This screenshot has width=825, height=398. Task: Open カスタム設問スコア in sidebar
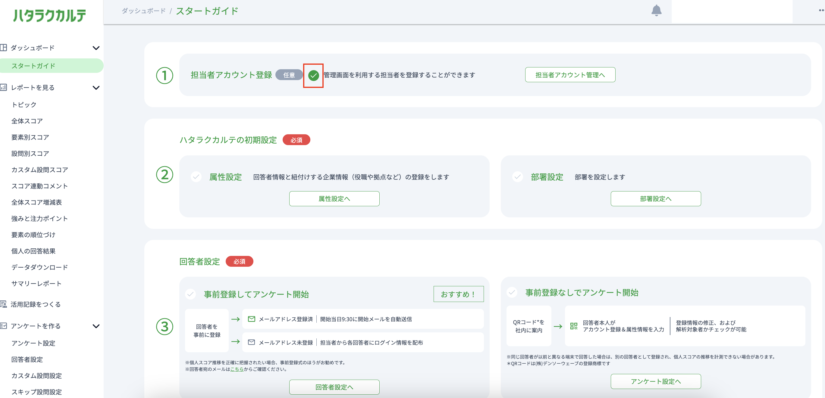(x=40, y=170)
